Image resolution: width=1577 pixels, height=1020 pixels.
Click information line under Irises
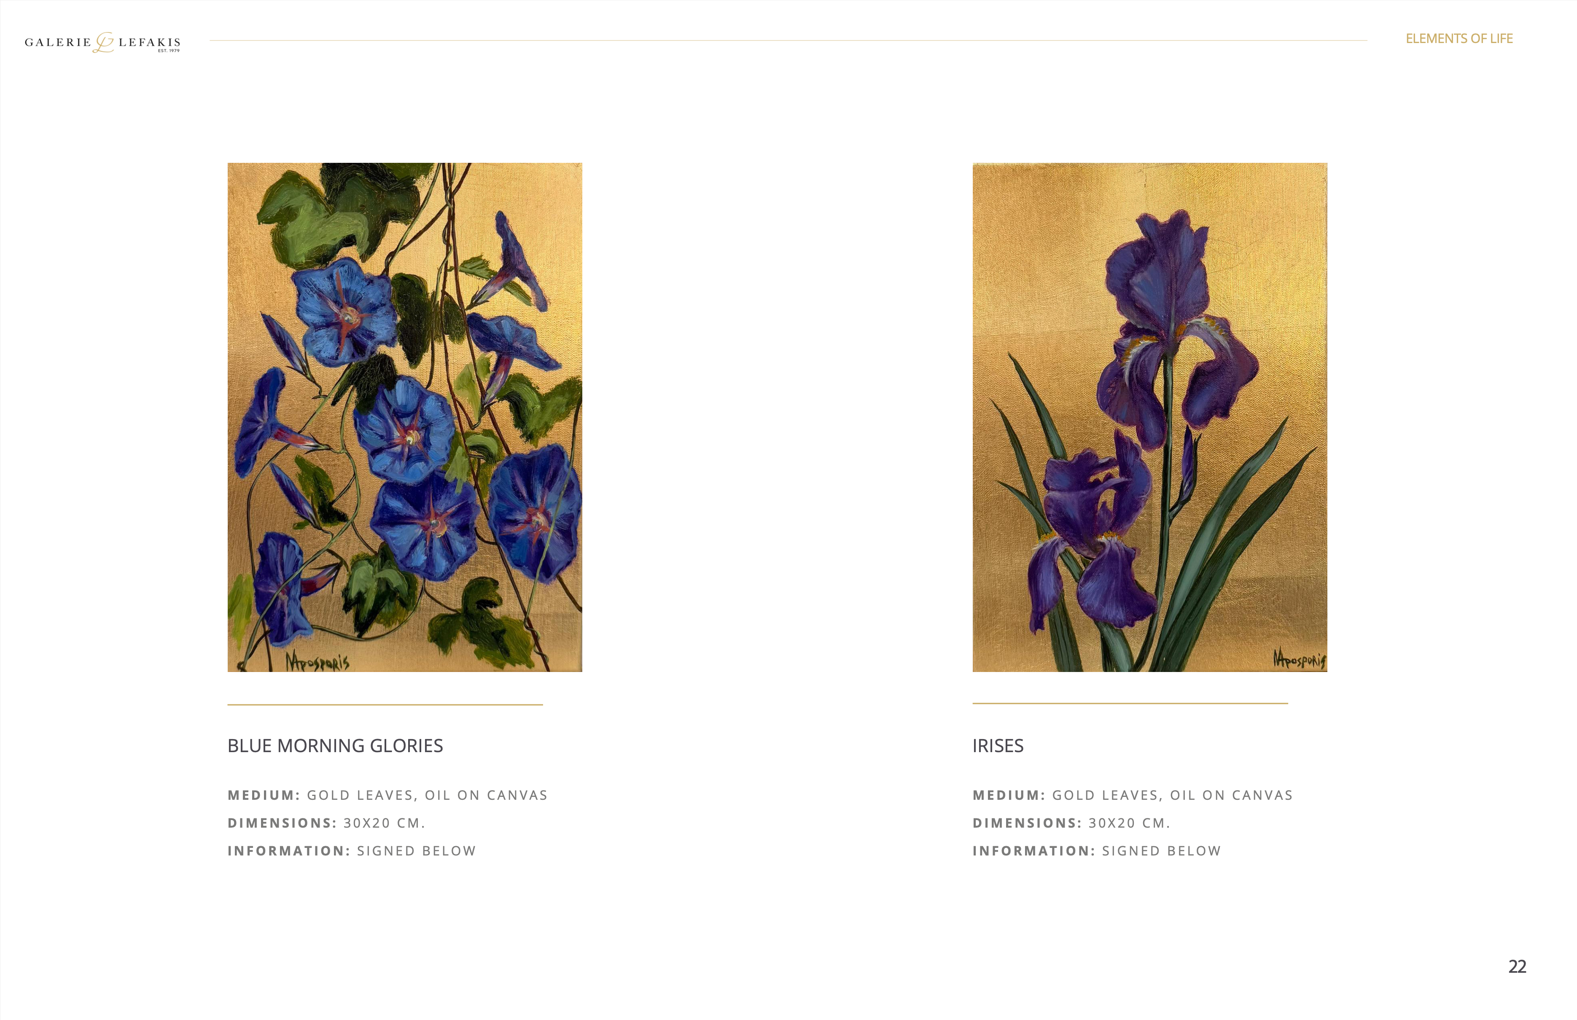click(1097, 850)
